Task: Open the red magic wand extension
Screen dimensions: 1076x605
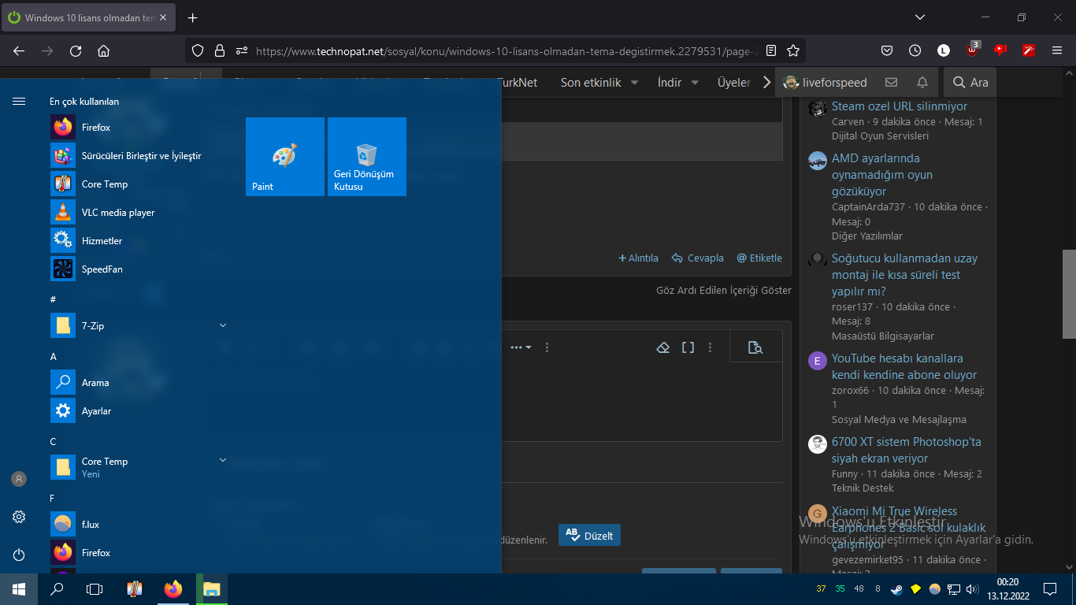Action: pos(1028,50)
